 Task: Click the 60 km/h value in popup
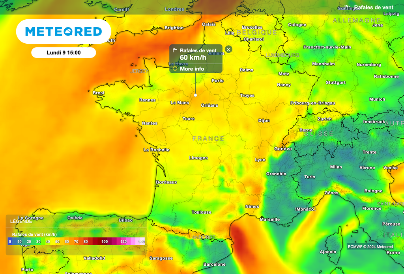(x=193, y=58)
